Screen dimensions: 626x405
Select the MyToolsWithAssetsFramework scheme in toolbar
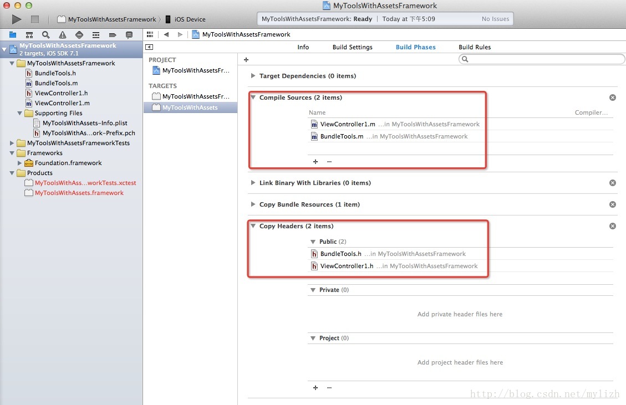tap(106, 19)
